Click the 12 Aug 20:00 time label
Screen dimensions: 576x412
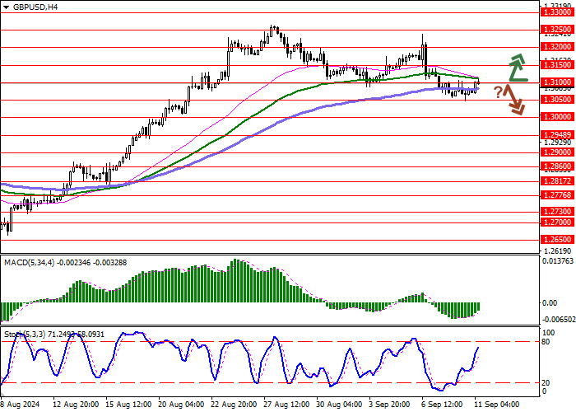tap(75, 405)
